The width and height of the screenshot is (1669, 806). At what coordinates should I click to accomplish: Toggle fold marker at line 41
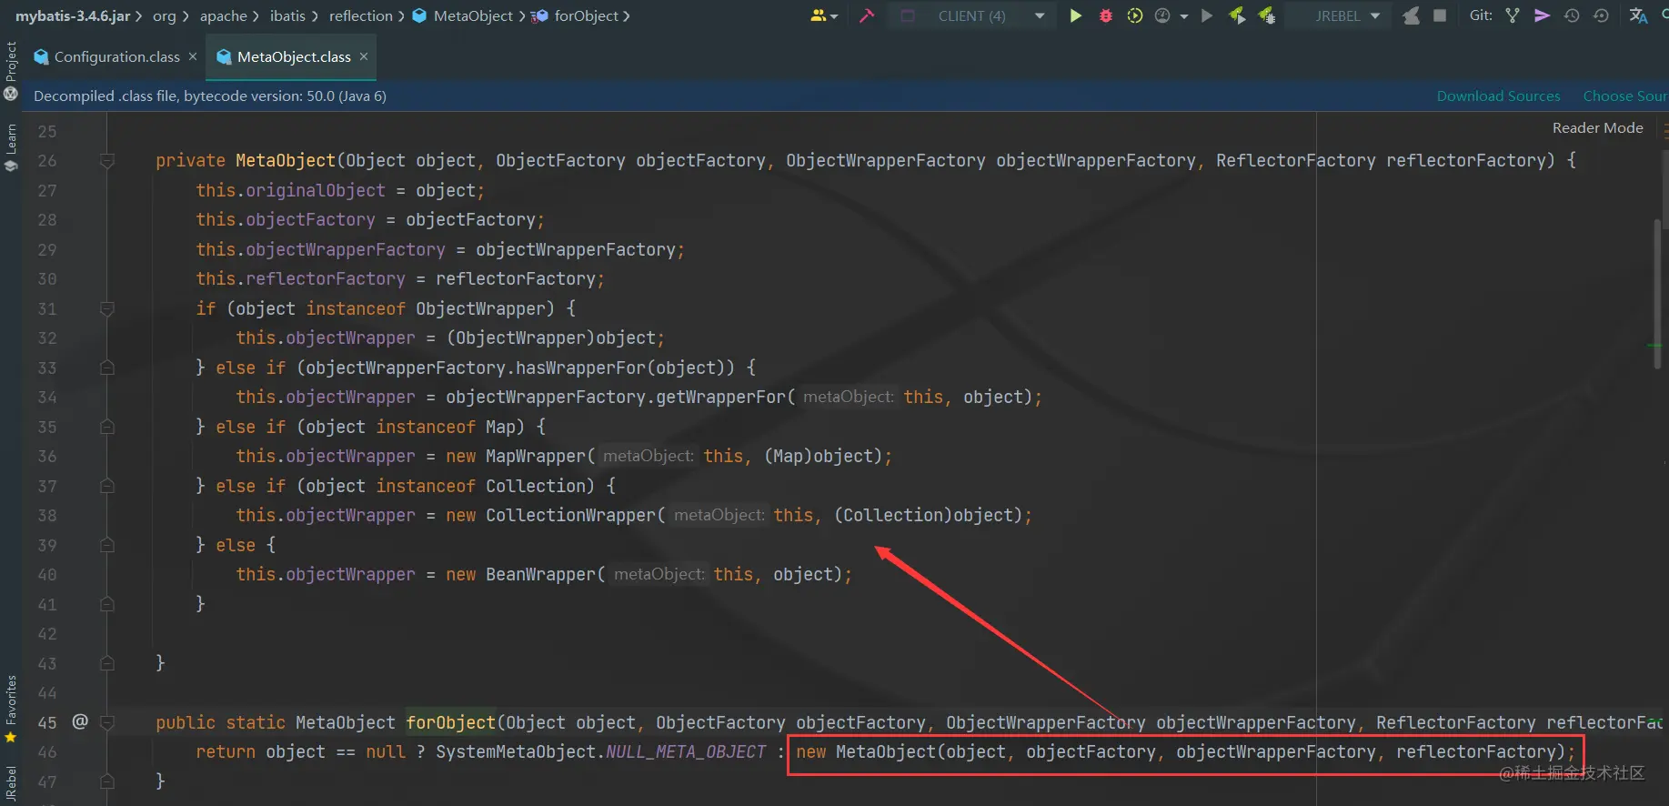pyautogui.click(x=107, y=604)
